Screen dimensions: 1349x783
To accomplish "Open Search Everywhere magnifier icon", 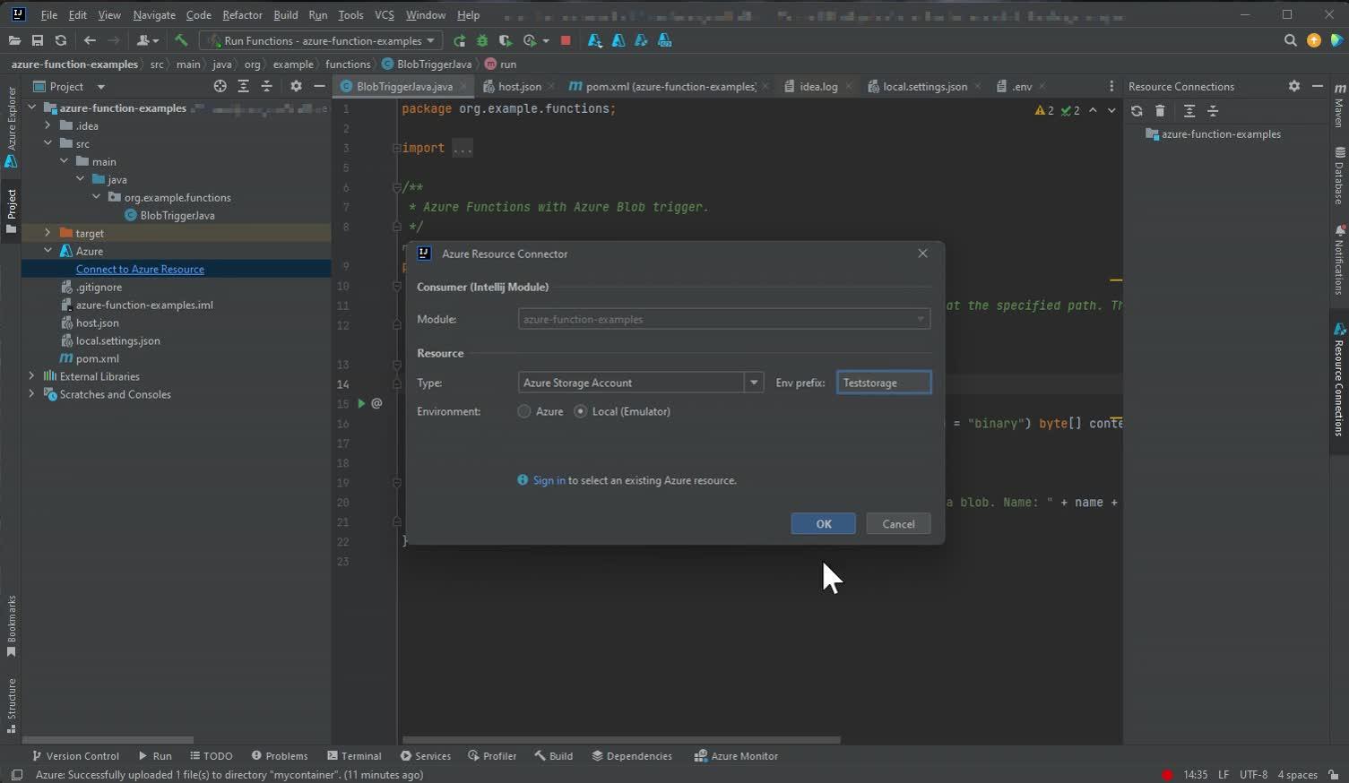I will click(1291, 40).
